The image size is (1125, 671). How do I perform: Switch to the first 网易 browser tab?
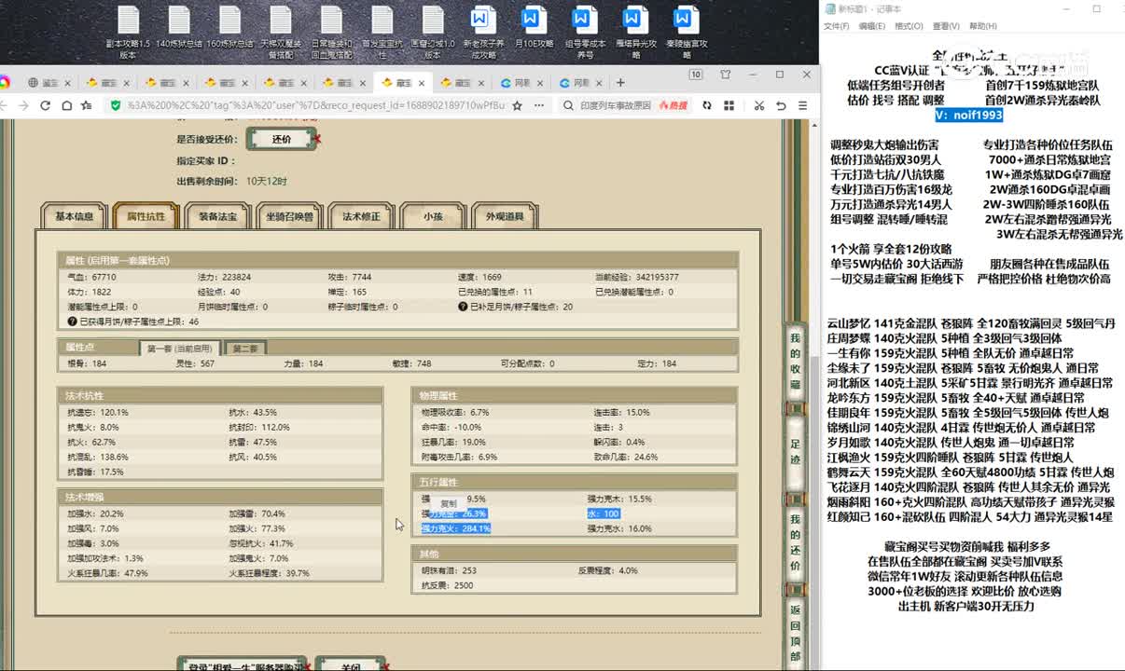tap(521, 82)
